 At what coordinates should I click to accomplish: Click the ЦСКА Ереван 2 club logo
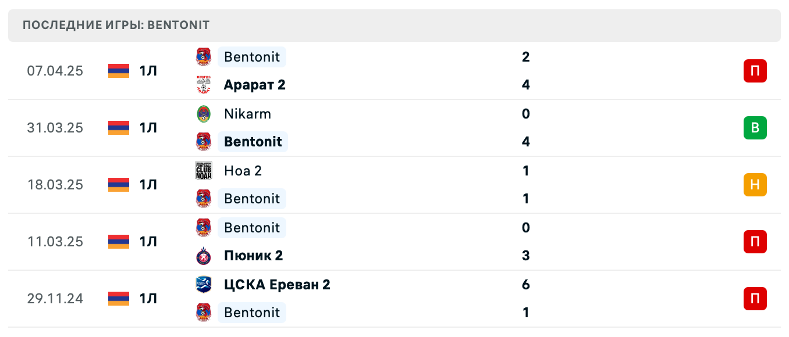pos(203,285)
